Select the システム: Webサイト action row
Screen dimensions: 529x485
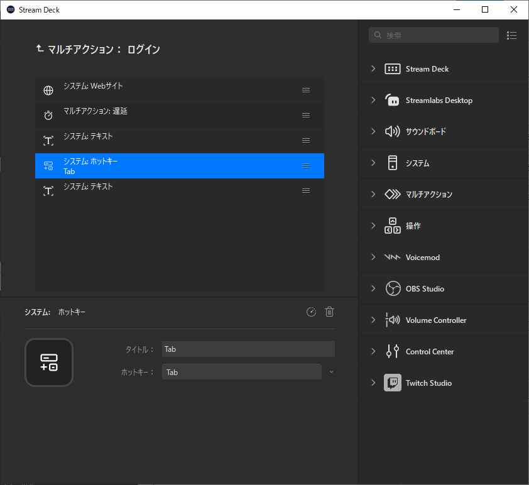point(180,90)
